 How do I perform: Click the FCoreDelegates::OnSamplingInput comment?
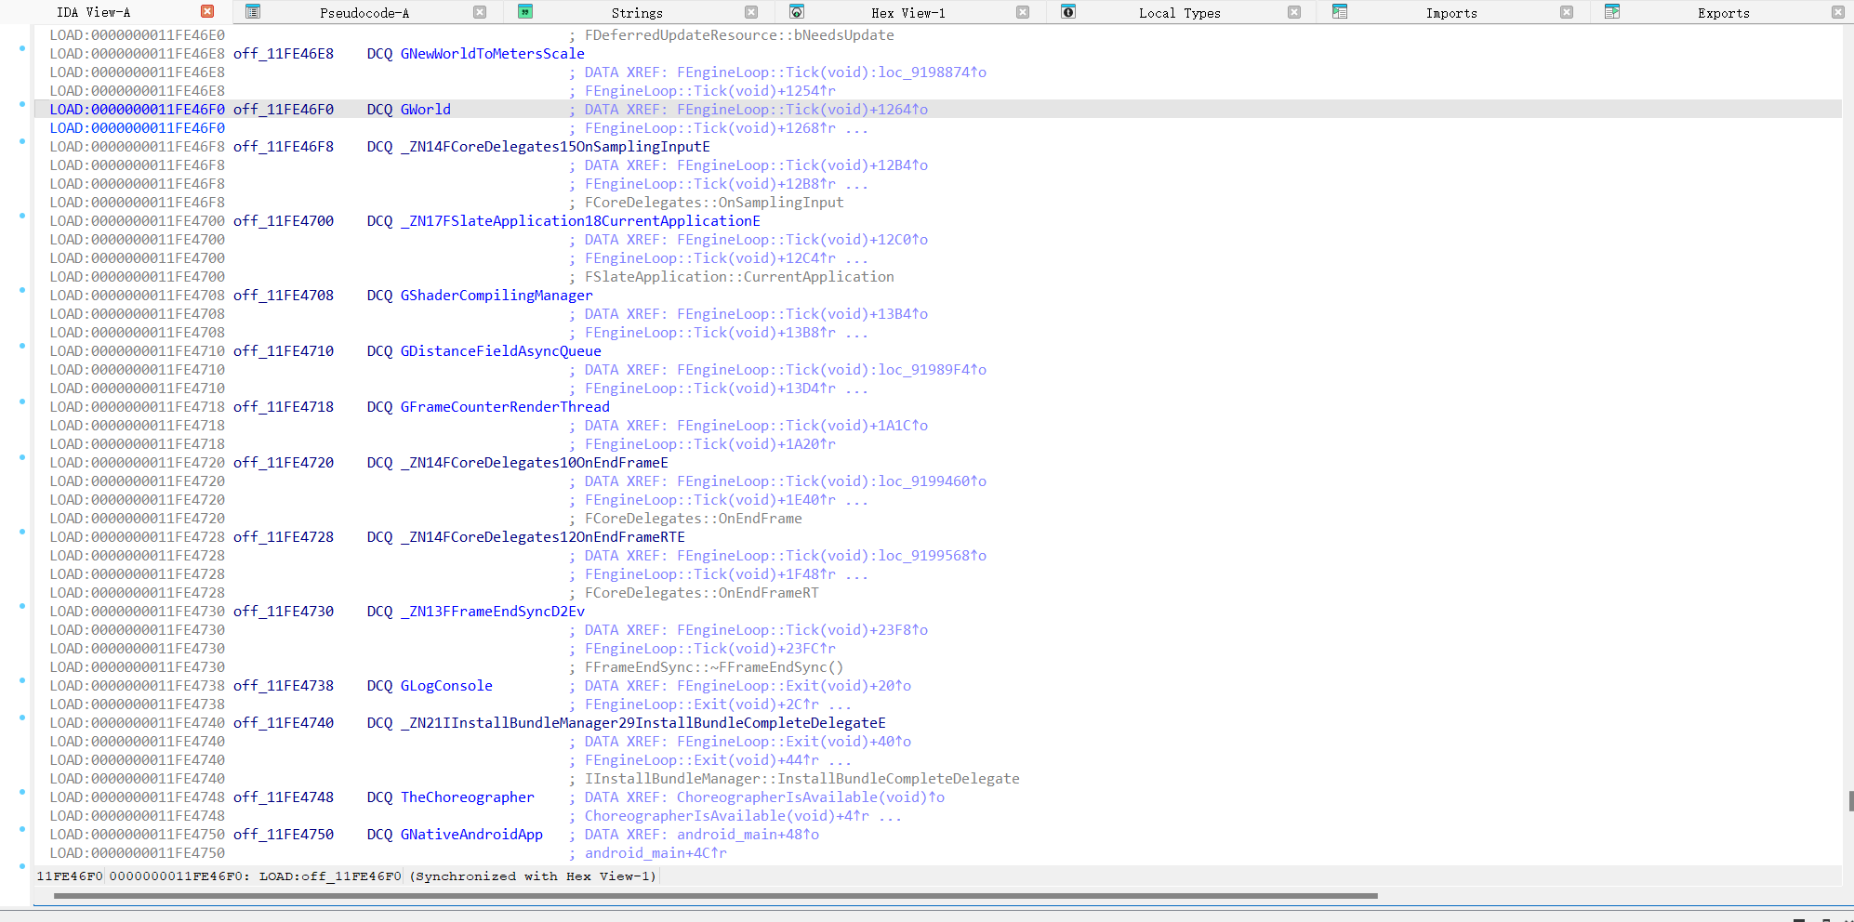(x=714, y=203)
